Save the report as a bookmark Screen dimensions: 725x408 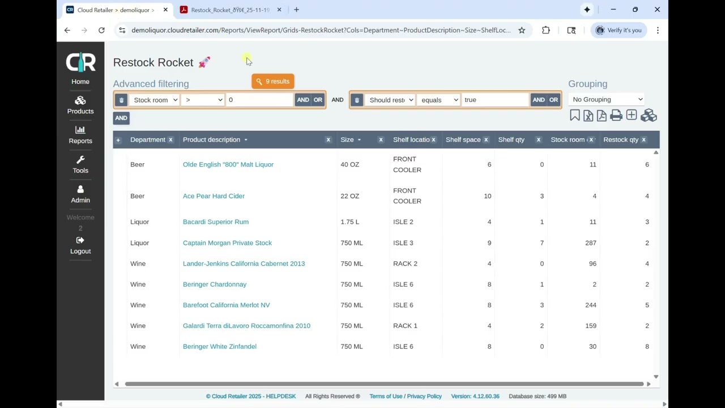point(575,116)
